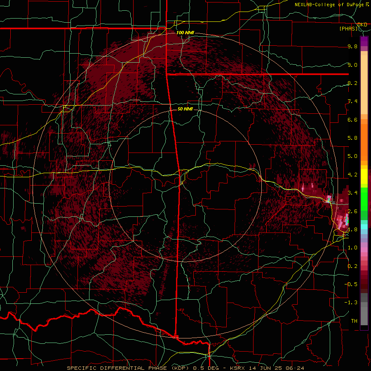This screenshot has width=371, height=371.
Task: Select the 50 NMI range ring label
Action: pyautogui.click(x=185, y=109)
